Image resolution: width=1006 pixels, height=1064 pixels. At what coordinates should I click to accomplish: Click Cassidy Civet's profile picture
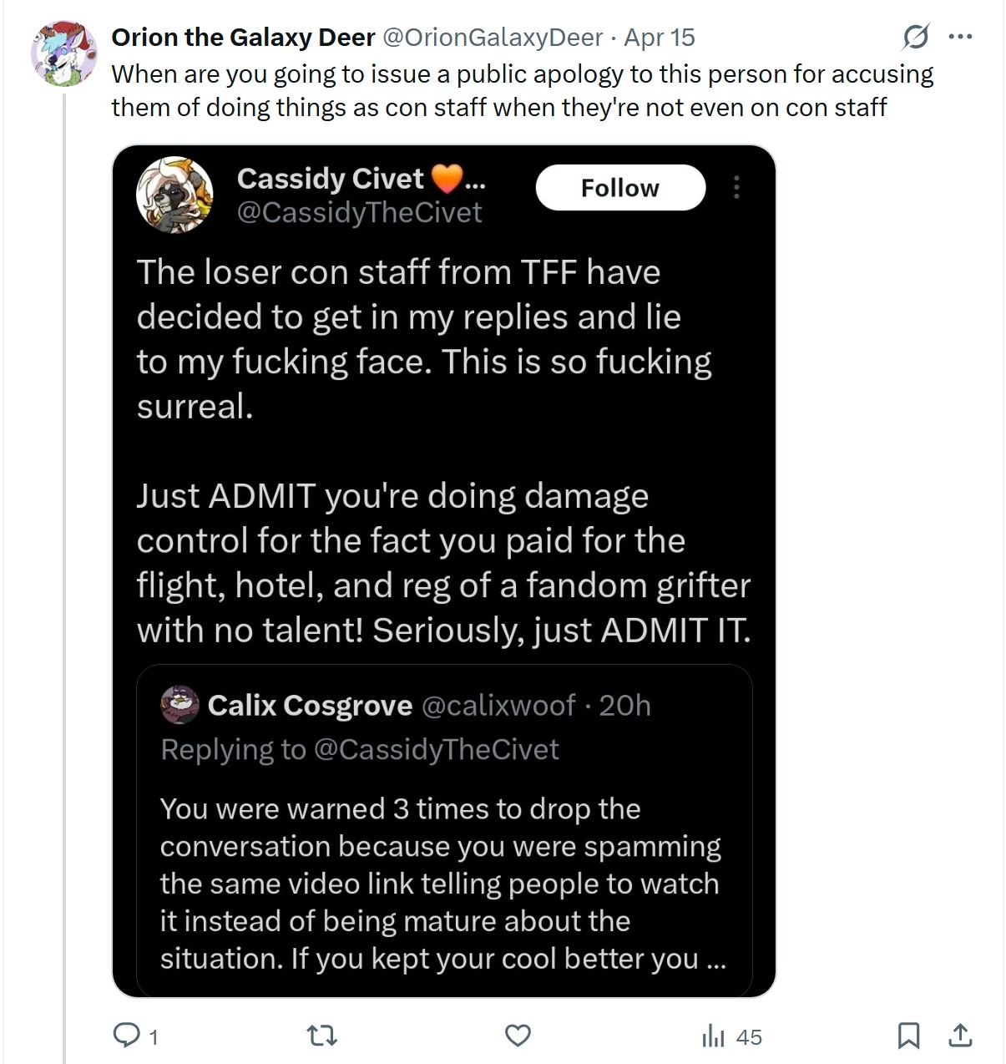click(174, 195)
